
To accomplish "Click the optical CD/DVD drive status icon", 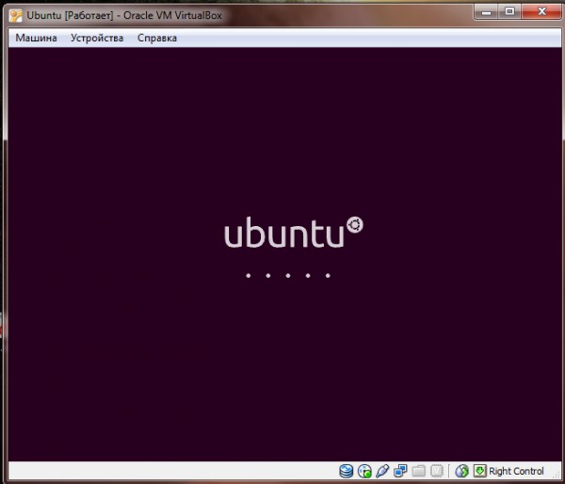I will point(364,471).
